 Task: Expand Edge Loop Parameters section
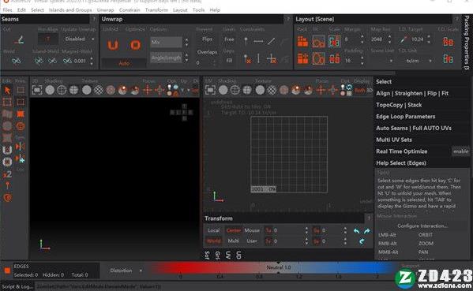click(x=422, y=117)
